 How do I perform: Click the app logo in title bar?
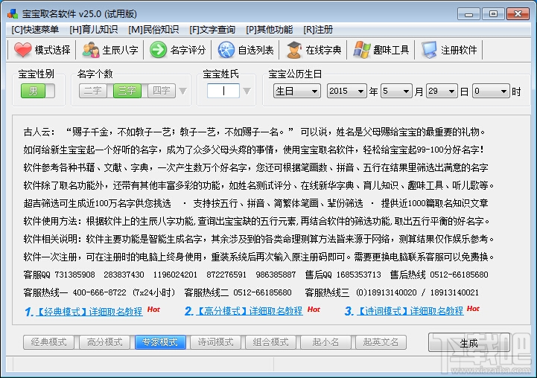click(13, 13)
